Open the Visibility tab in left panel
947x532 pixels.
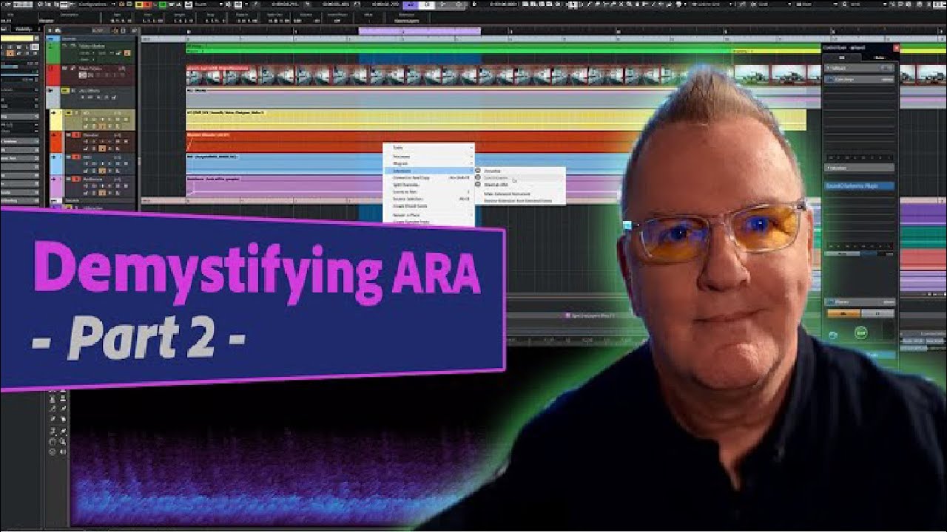pos(24,30)
